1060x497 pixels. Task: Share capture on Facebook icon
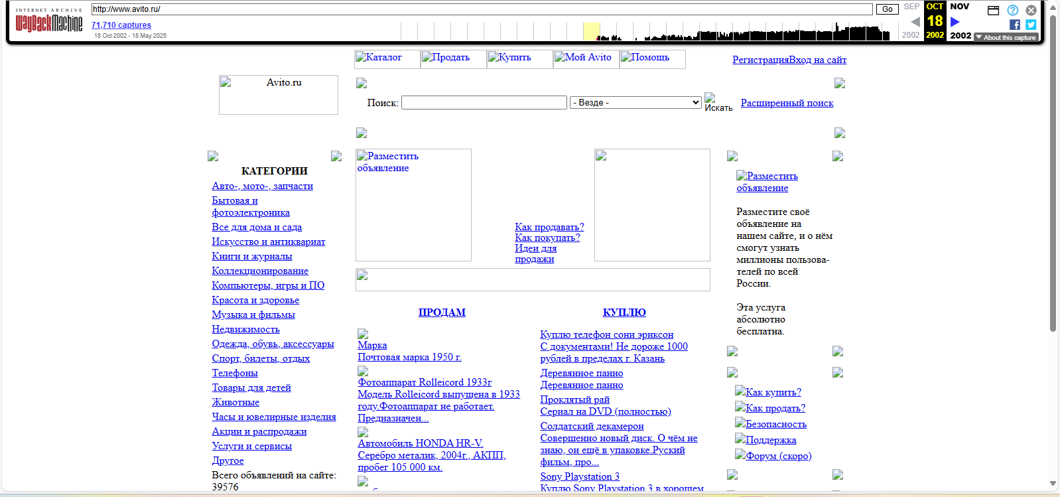1015,25
